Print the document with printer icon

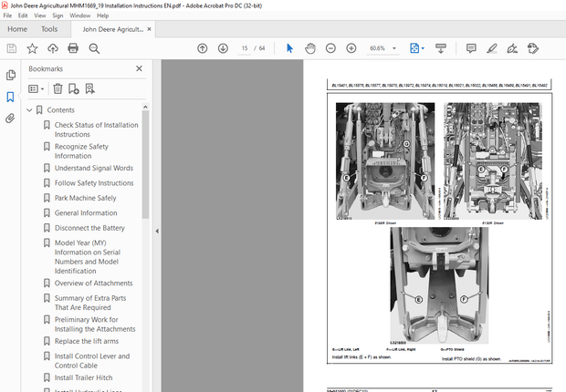coord(73,48)
